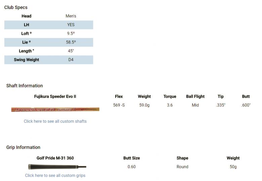
Task: Click the Grip Information heading
Action: click(x=23, y=147)
